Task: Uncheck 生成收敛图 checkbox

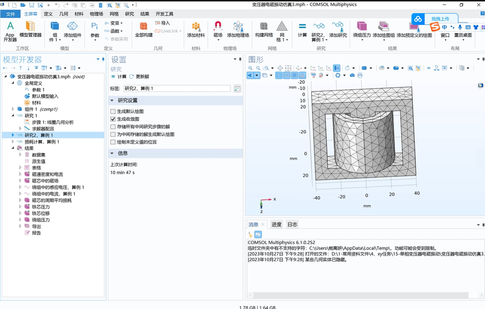Action: (113, 119)
